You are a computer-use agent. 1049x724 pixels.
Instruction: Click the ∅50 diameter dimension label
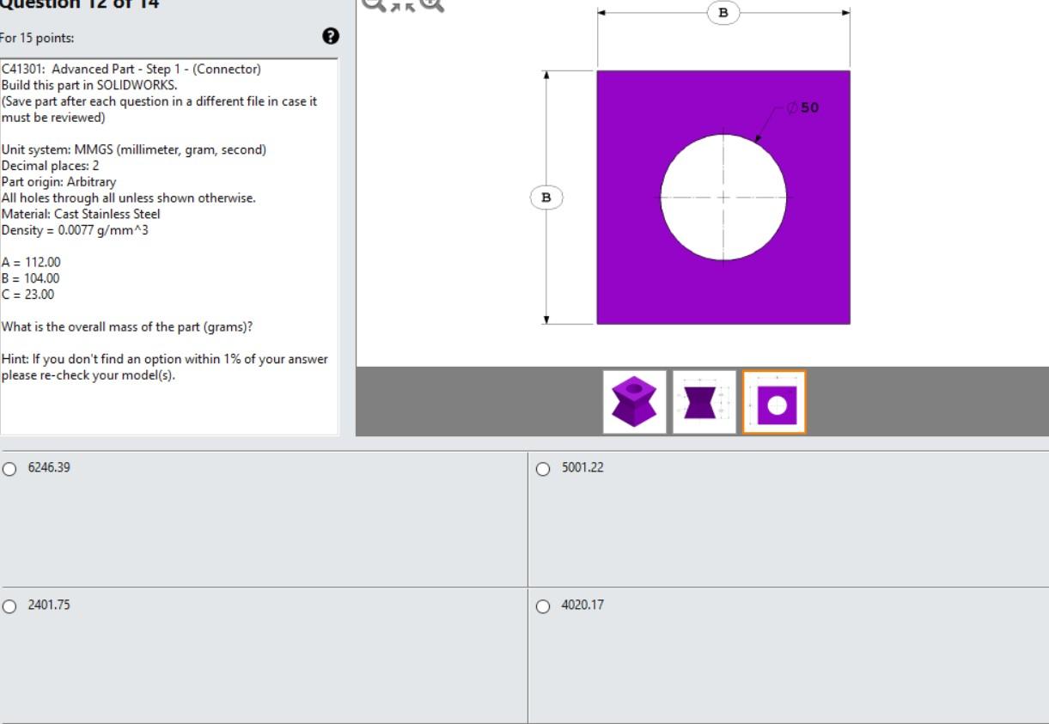[x=803, y=107]
